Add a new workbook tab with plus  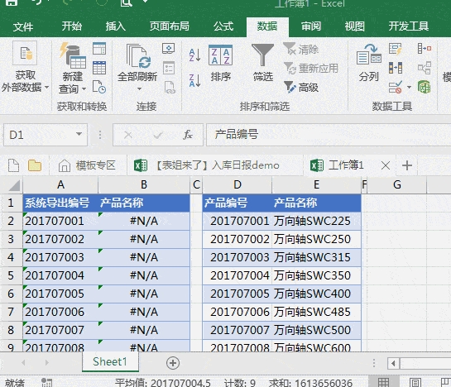tap(406, 165)
